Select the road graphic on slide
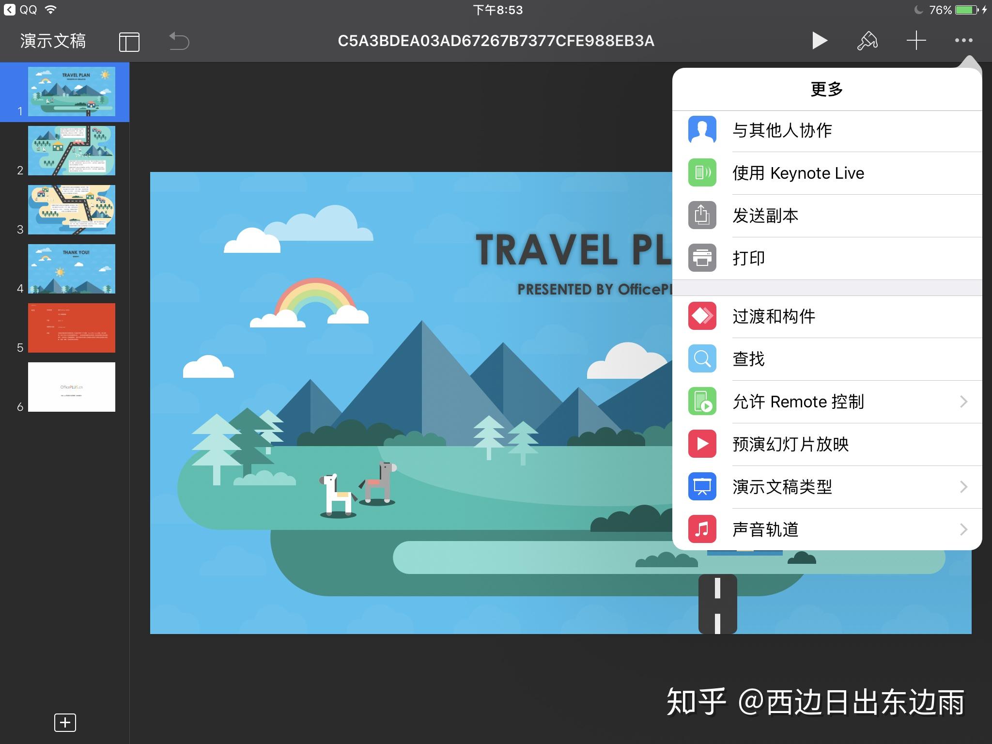The image size is (992, 744). 717,604
